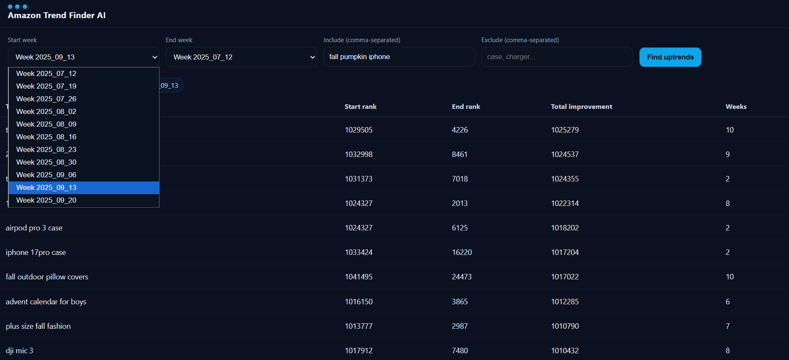
Task: Sort by Total improvement column header
Action: coord(581,107)
